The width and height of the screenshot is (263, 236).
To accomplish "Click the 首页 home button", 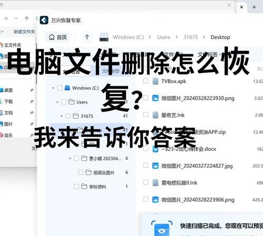I will coord(58,37).
